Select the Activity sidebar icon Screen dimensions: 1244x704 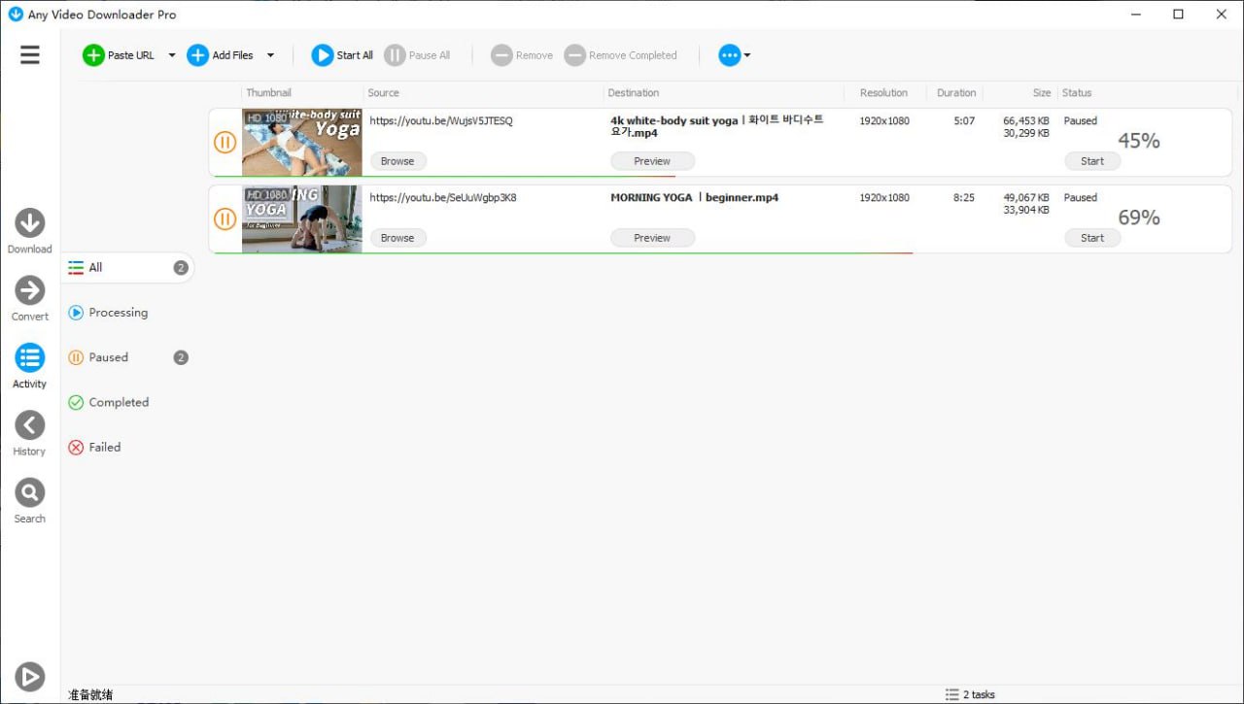(x=29, y=361)
